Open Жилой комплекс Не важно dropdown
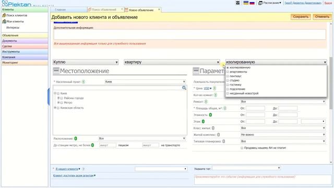The width and height of the screenshot is (334, 188). tap(283, 135)
